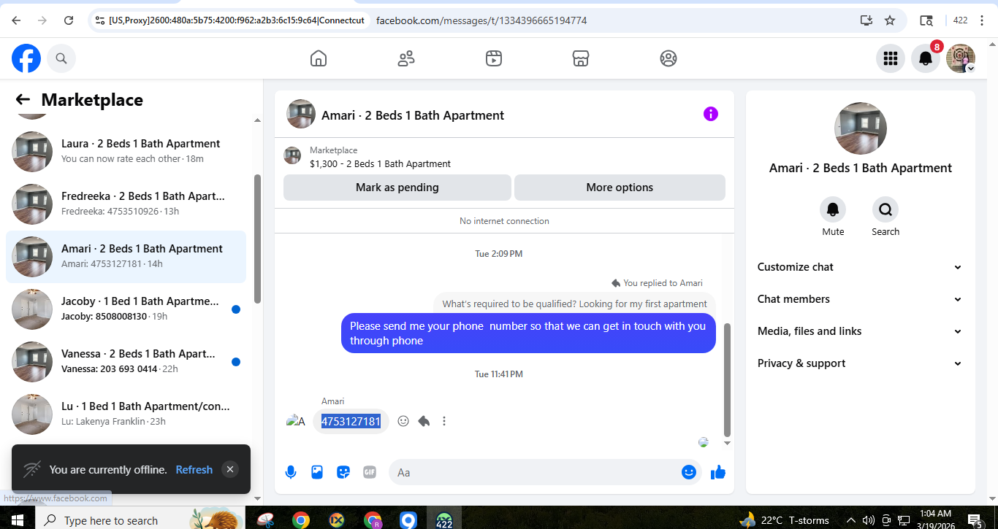Select Amari's conversation in the list
Image resolution: width=998 pixels, height=529 pixels.
point(126,257)
